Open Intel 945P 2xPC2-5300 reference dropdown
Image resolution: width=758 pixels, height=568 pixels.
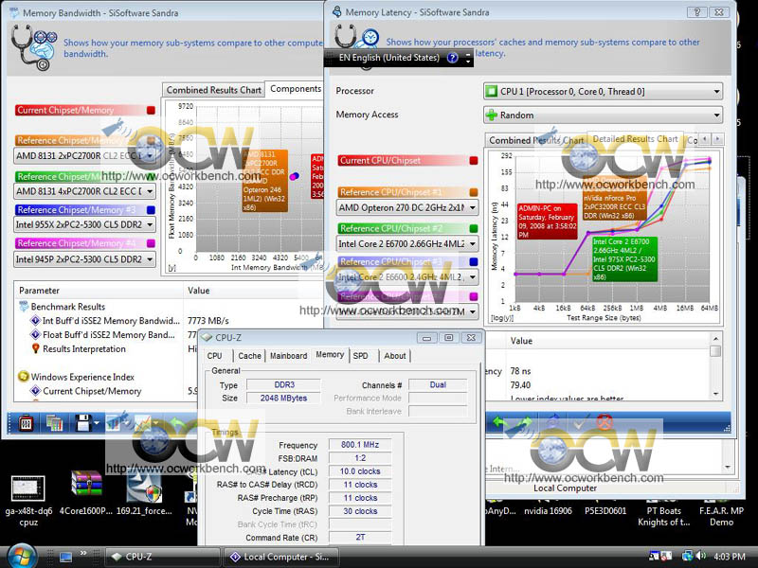tap(84, 259)
